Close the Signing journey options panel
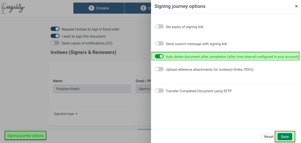Viewport: 301px width, 143px height. click(x=296, y=6)
